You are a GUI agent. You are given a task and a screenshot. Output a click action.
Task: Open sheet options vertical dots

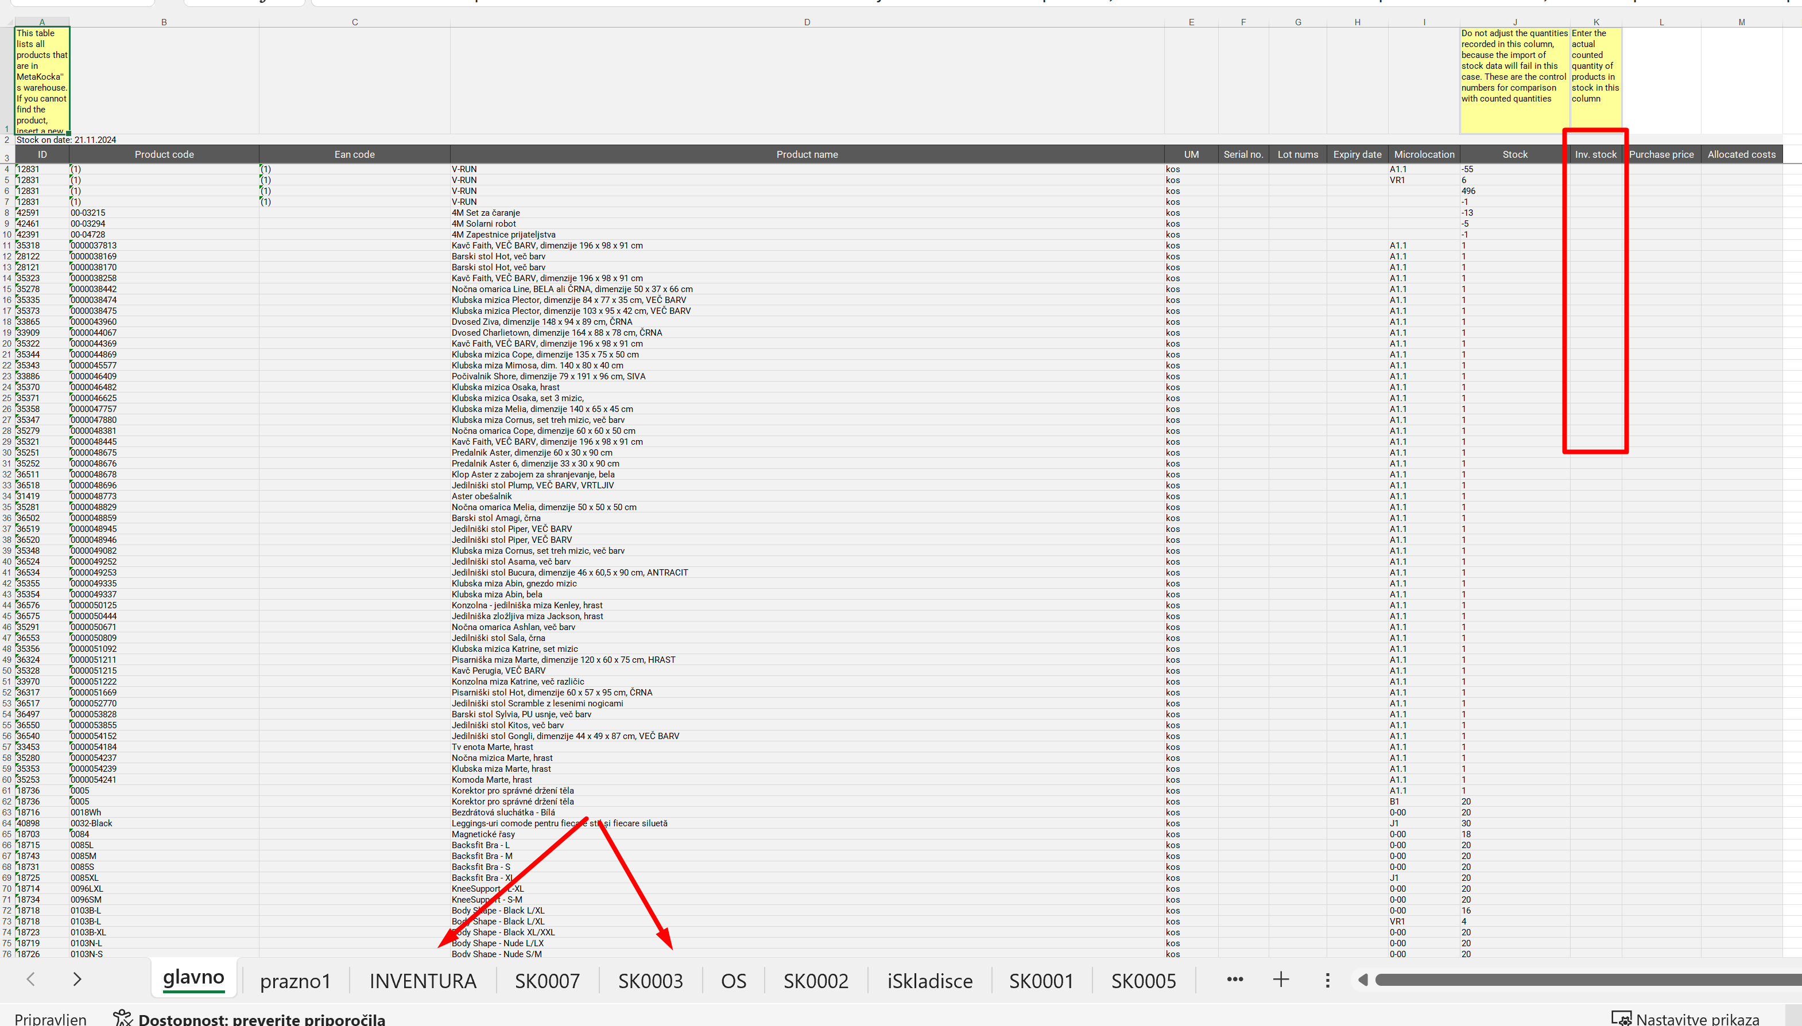point(1327,980)
